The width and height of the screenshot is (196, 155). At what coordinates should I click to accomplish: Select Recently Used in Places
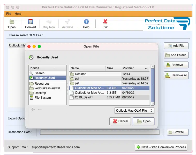[48, 78]
